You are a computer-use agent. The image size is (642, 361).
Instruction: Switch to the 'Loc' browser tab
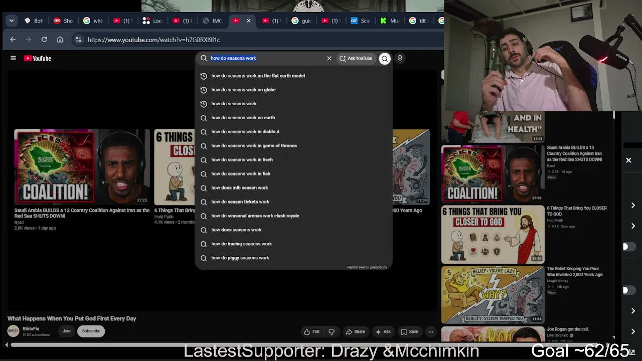(x=152, y=21)
